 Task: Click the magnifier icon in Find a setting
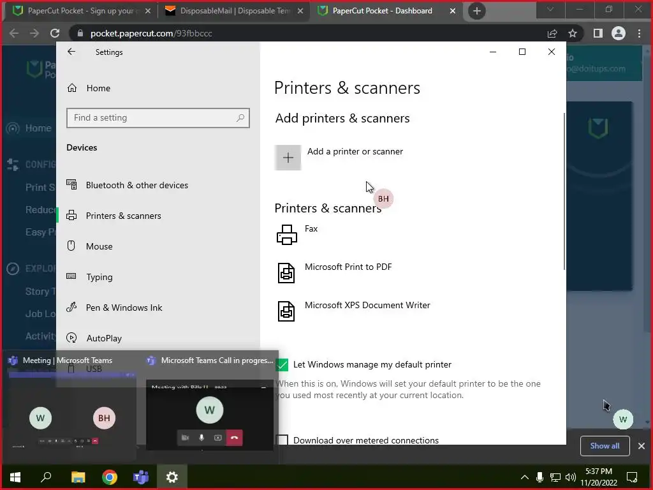pos(240,118)
